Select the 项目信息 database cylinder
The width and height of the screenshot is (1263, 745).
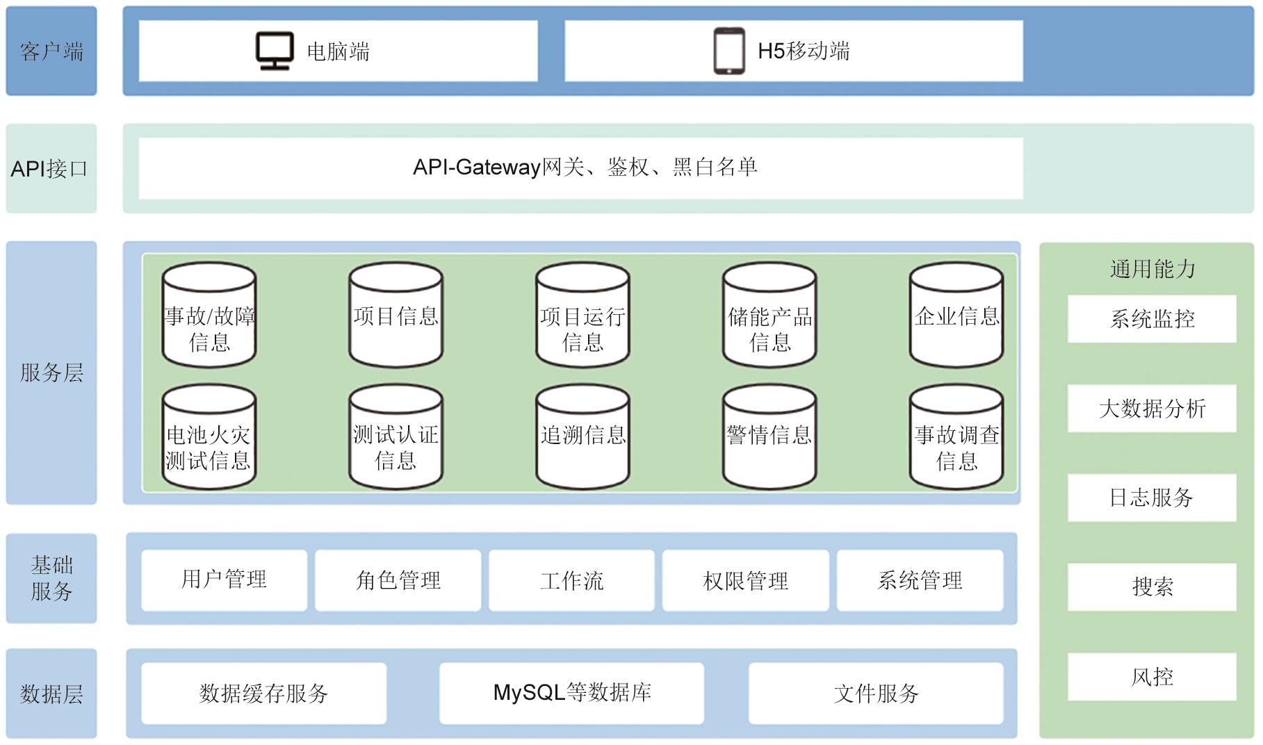[396, 316]
